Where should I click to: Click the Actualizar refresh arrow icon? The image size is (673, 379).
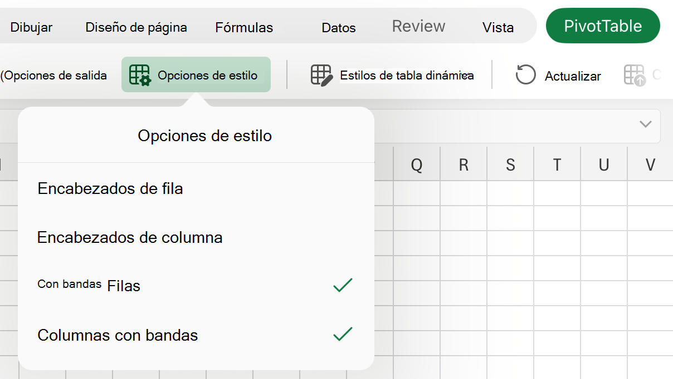coord(525,74)
